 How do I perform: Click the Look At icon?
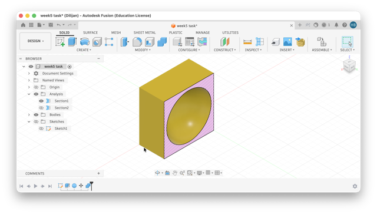tap(167, 173)
